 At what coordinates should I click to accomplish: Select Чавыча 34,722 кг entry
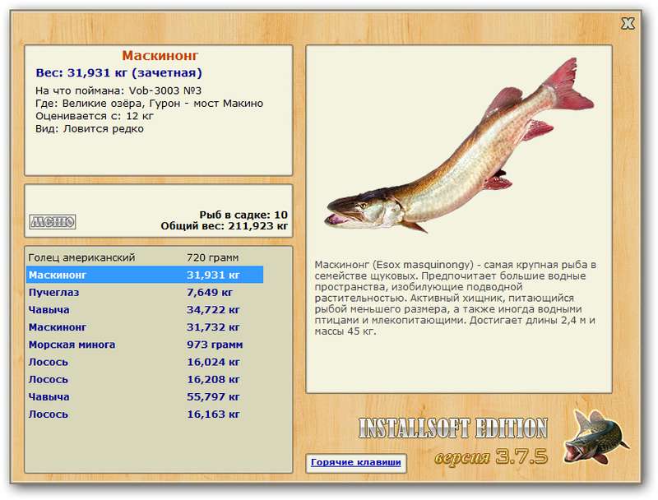coord(145,310)
